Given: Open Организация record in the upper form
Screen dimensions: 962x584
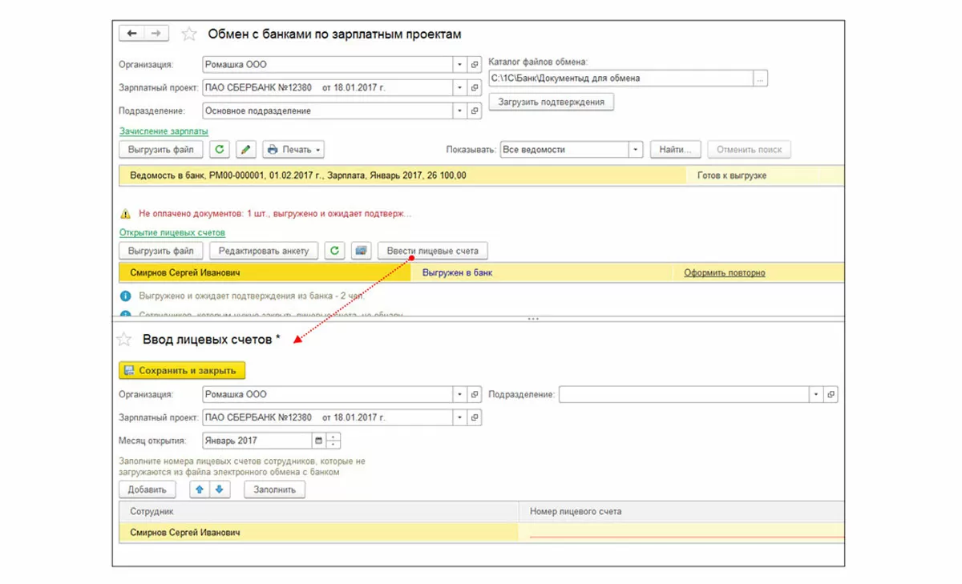Looking at the screenshot, I should click(475, 64).
